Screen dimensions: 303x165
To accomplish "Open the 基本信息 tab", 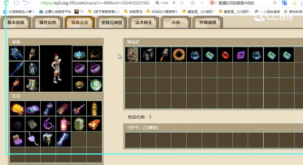I will [16, 23].
